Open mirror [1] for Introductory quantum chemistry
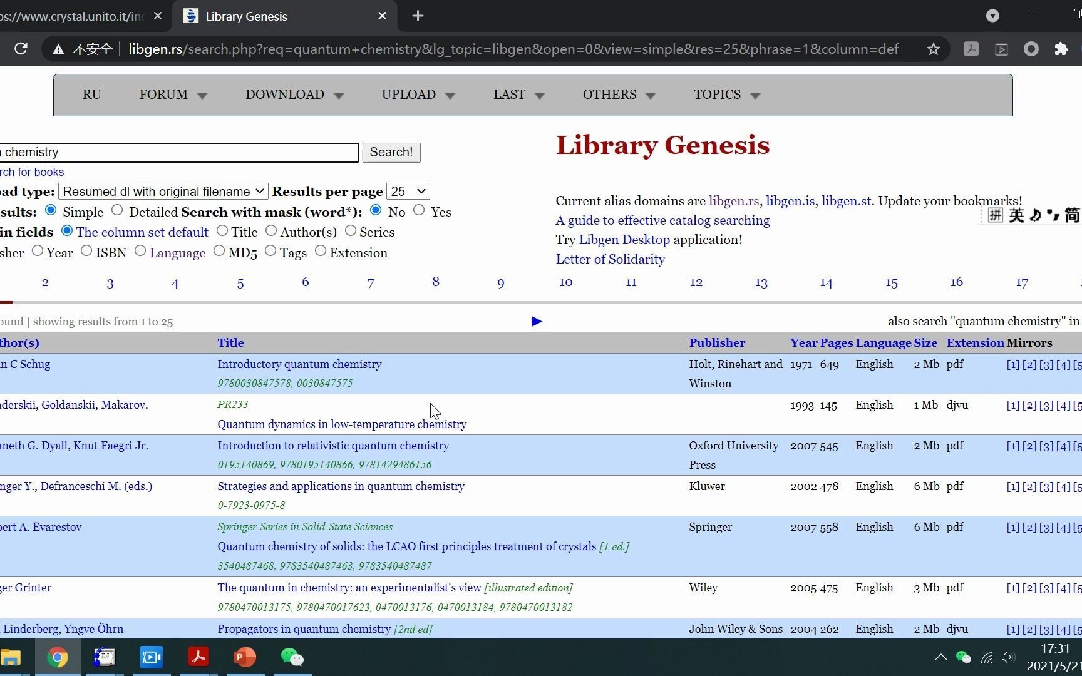 click(1012, 364)
